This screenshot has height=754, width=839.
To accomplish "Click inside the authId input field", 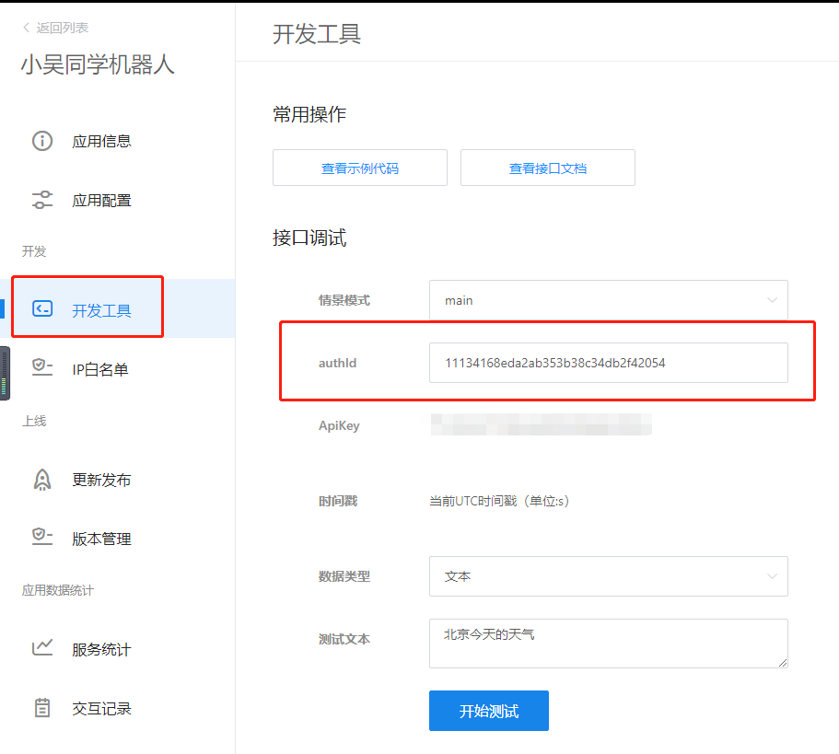I will [x=608, y=363].
